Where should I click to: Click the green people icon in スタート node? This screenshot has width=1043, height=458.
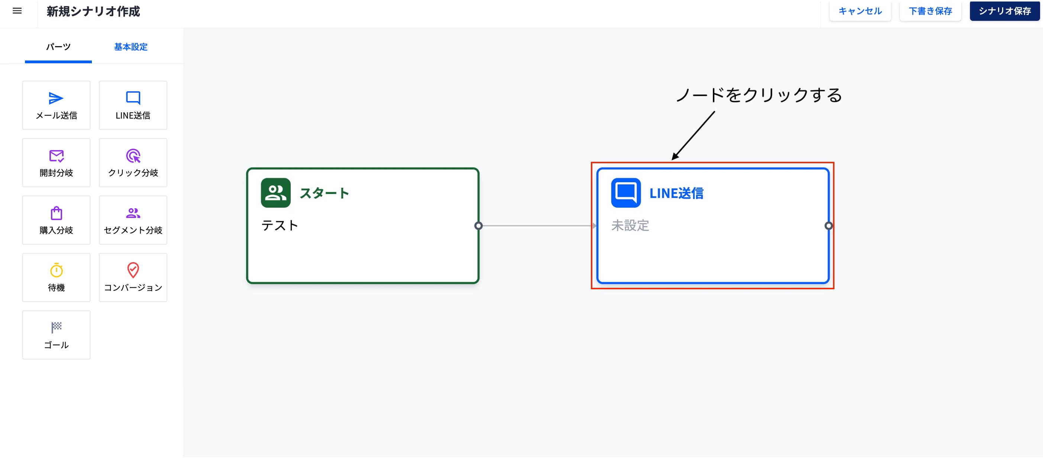click(276, 193)
